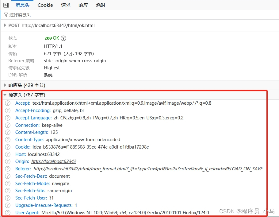Expand the POST request URL details arrow

pos(5,25)
